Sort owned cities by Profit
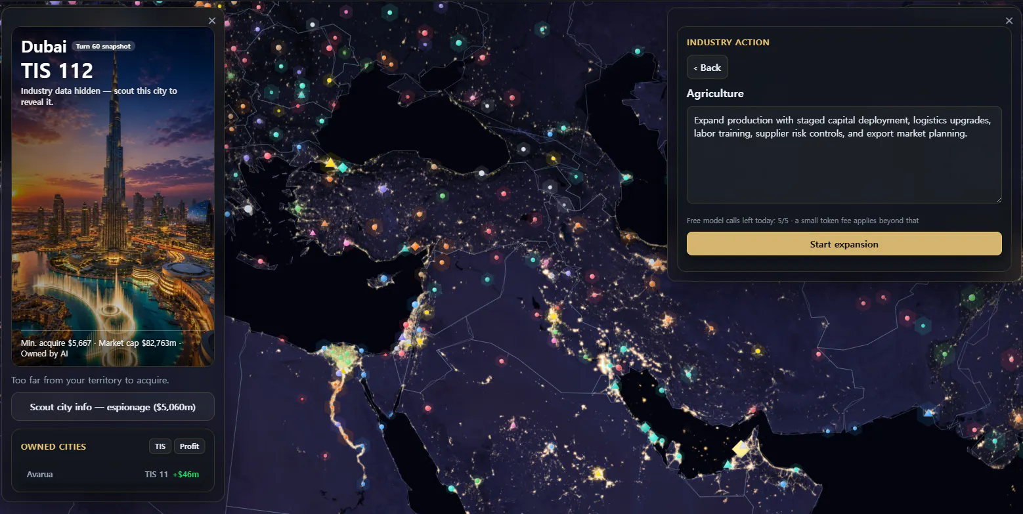This screenshot has width=1023, height=514. coord(189,446)
